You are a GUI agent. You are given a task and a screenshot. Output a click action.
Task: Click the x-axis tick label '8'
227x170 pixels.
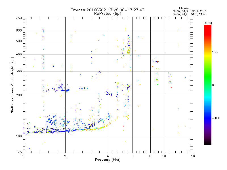click(150, 156)
